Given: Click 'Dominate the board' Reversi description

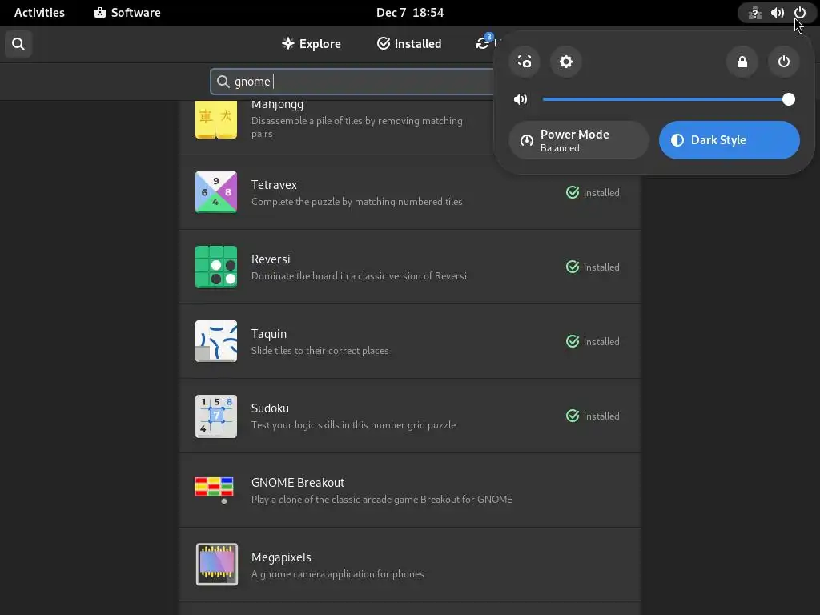Looking at the screenshot, I should point(359,275).
